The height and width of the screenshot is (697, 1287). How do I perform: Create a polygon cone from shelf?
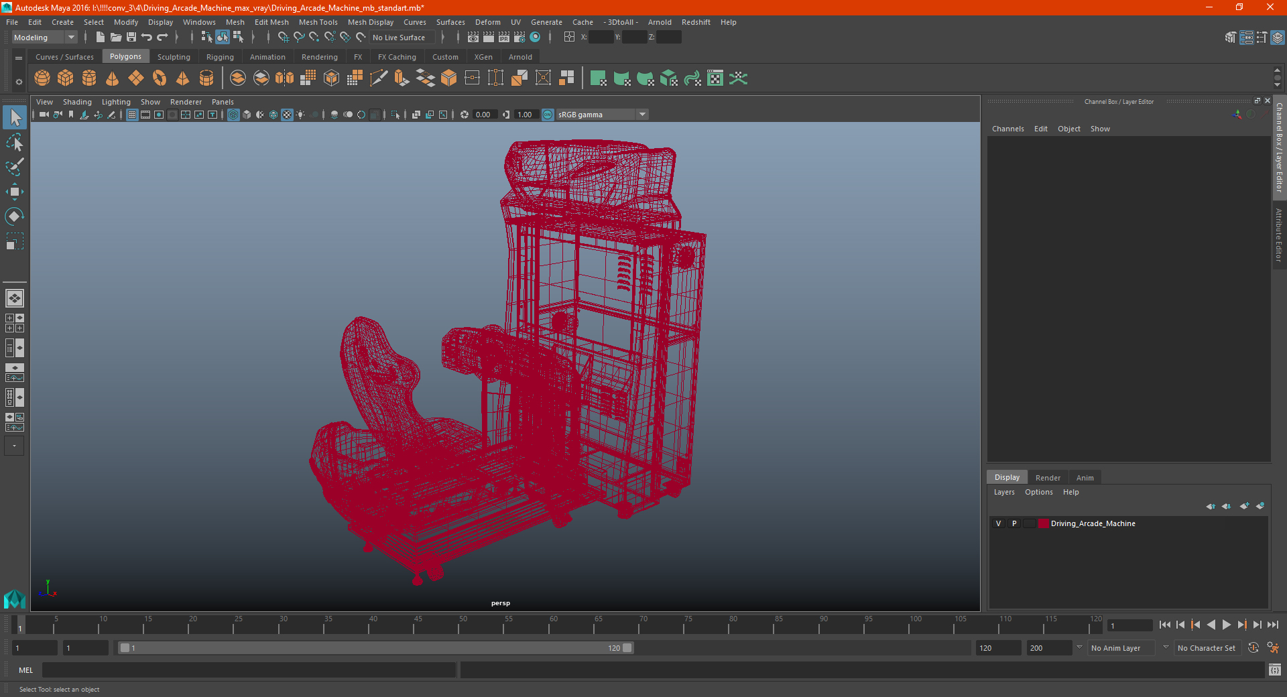[113, 78]
